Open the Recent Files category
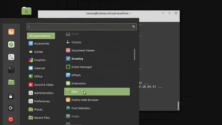This screenshot has width=222, height=125. [41, 118]
